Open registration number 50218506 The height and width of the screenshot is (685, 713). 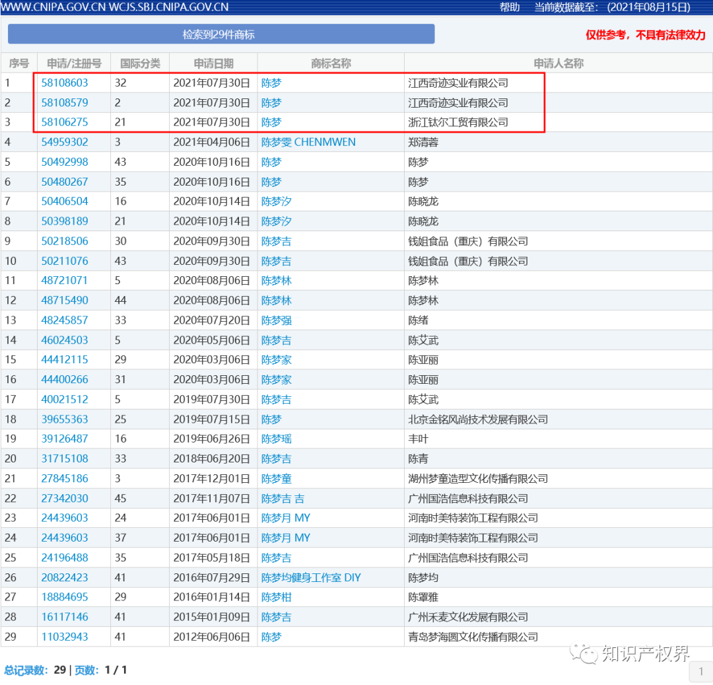65,241
